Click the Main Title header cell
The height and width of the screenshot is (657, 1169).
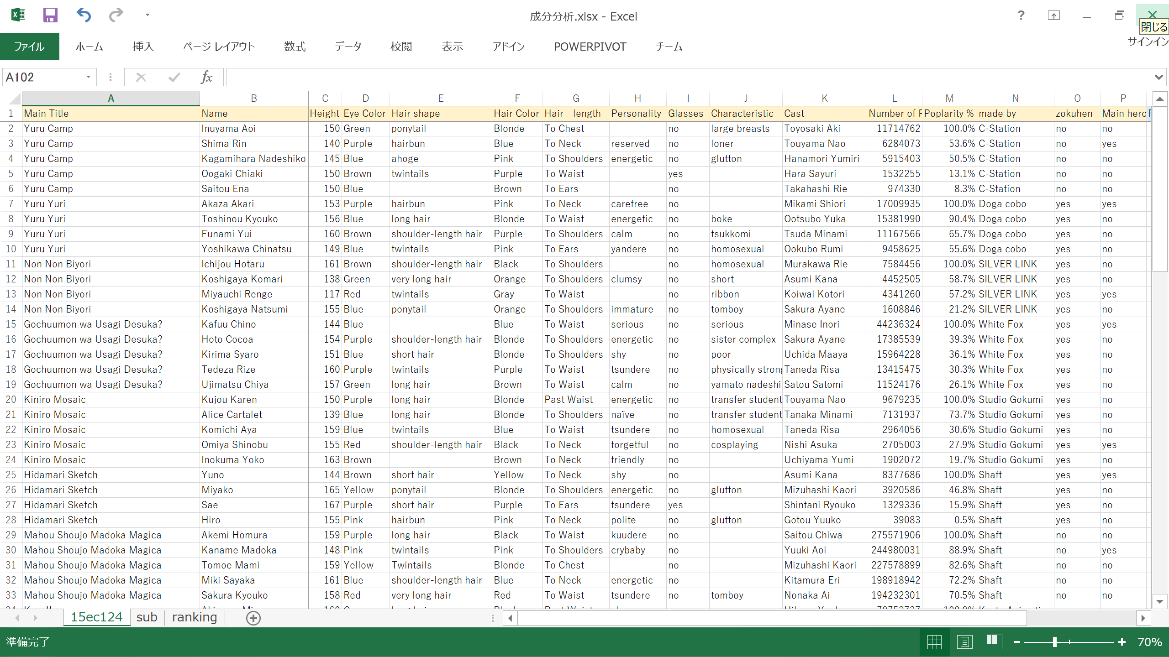(x=111, y=114)
